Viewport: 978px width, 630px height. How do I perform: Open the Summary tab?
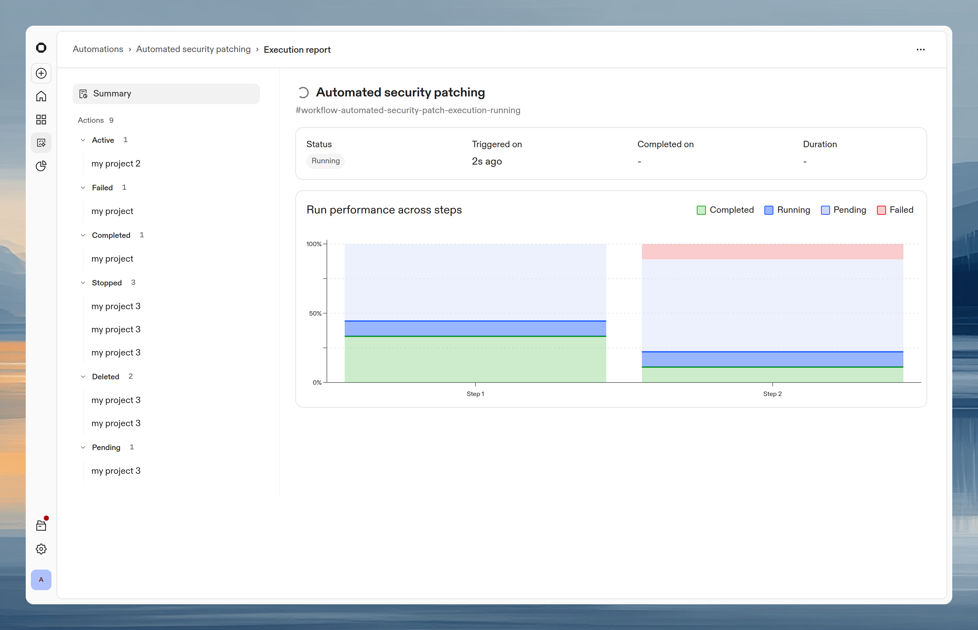tap(112, 93)
